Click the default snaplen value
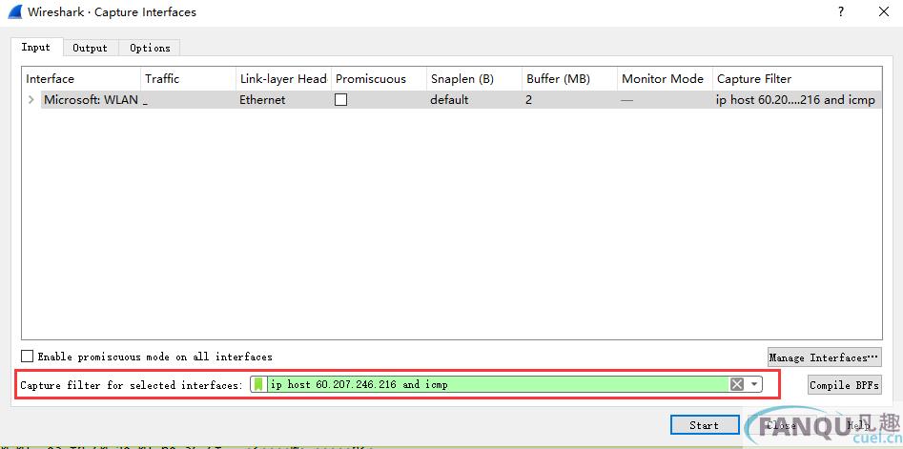Image resolution: width=903 pixels, height=449 pixels. point(449,99)
